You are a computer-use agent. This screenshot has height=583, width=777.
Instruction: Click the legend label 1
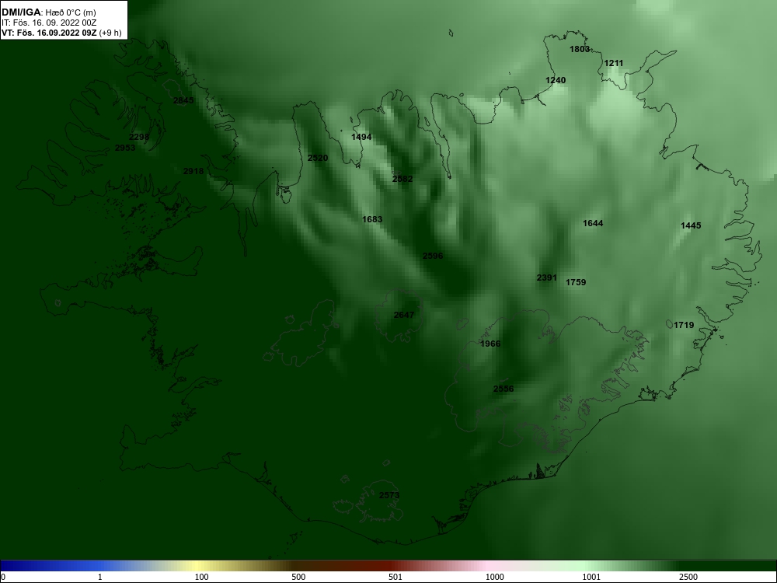[100, 577]
